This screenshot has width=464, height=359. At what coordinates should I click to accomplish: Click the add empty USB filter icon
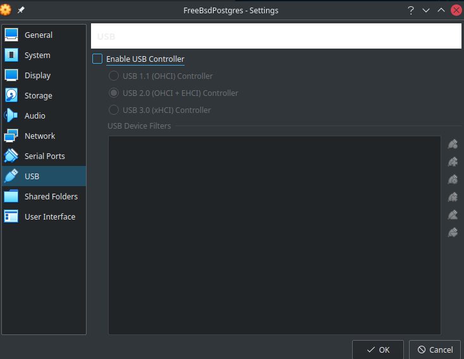pos(453,144)
